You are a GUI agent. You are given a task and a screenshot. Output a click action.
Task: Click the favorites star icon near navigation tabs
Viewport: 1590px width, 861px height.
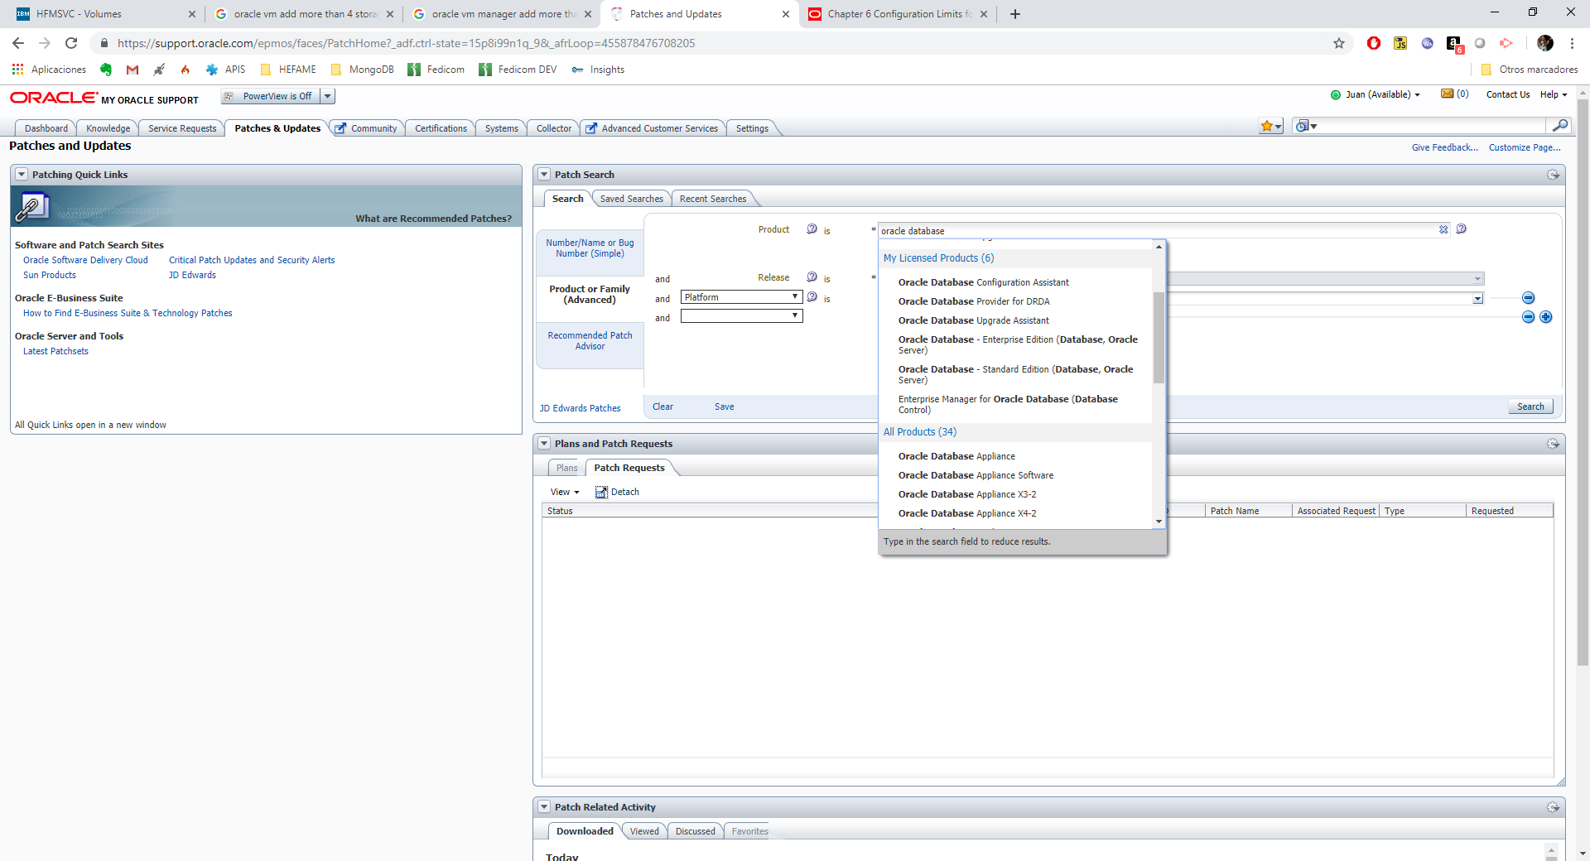pos(1270,126)
